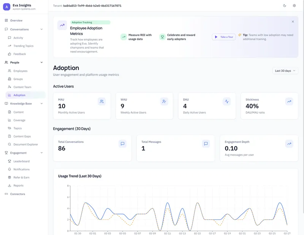
Task: Click the DAU activity pulse icon
Action: point(226,101)
